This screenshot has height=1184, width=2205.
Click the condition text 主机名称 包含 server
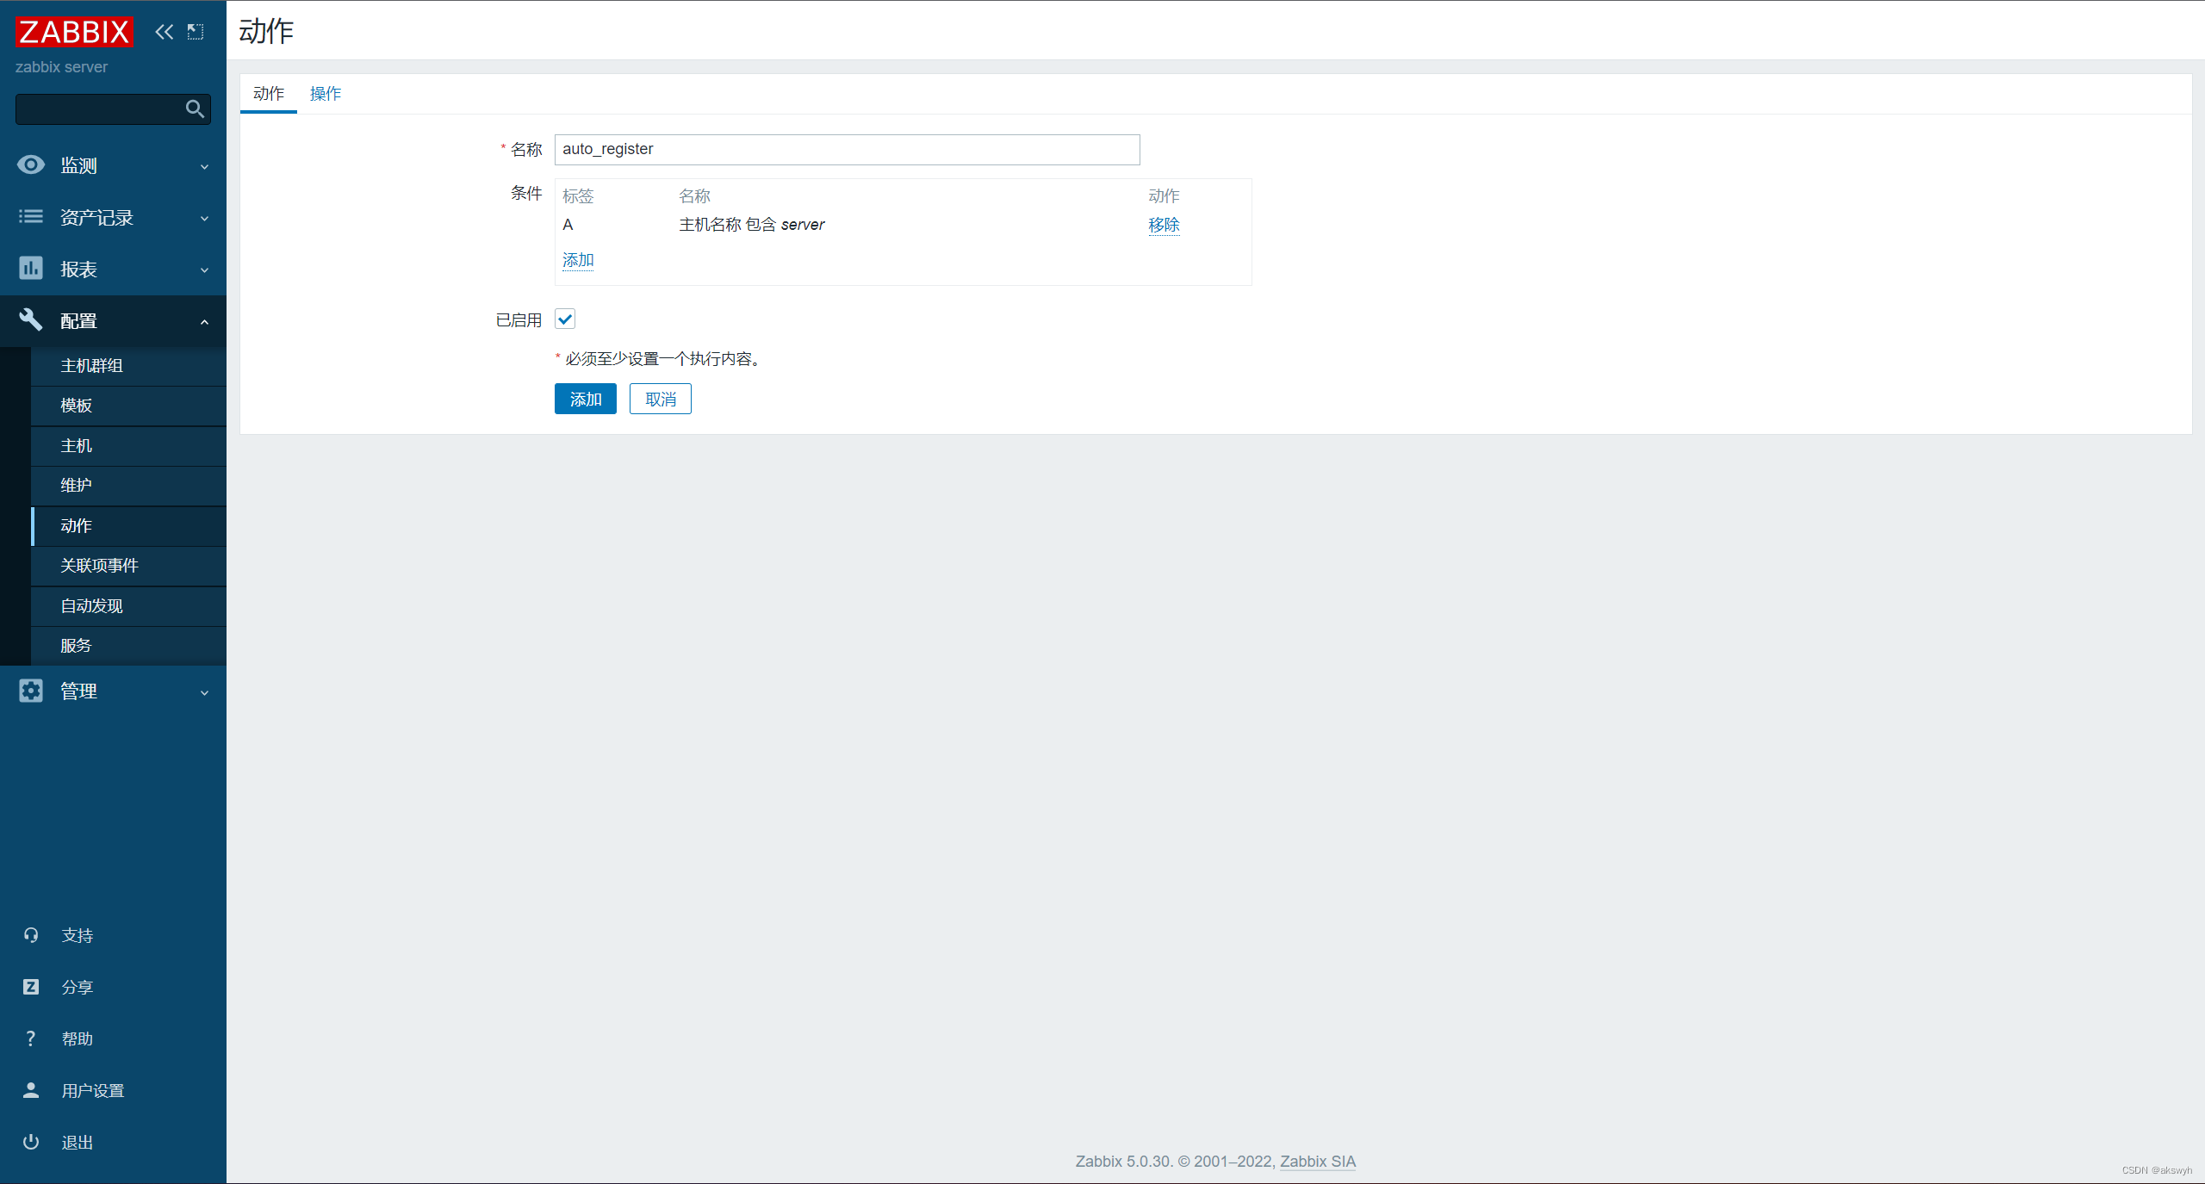752,225
